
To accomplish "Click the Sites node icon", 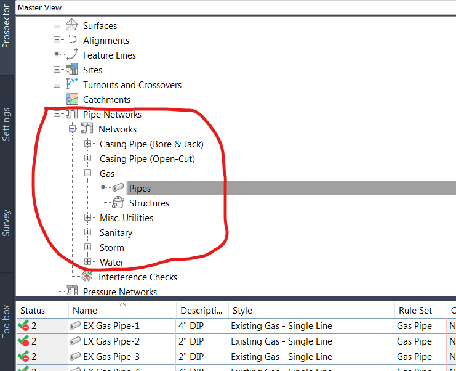I will click(x=71, y=69).
